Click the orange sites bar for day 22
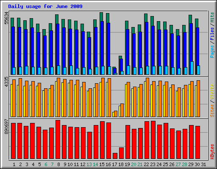This screenshot has height=169, width=217. click(147, 97)
